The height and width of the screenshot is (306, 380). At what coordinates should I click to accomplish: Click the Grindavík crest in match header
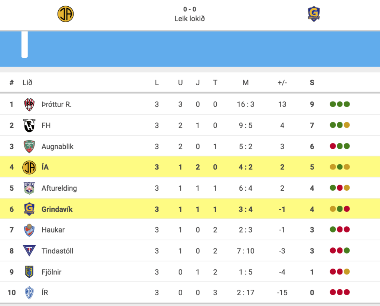[x=314, y=14]
